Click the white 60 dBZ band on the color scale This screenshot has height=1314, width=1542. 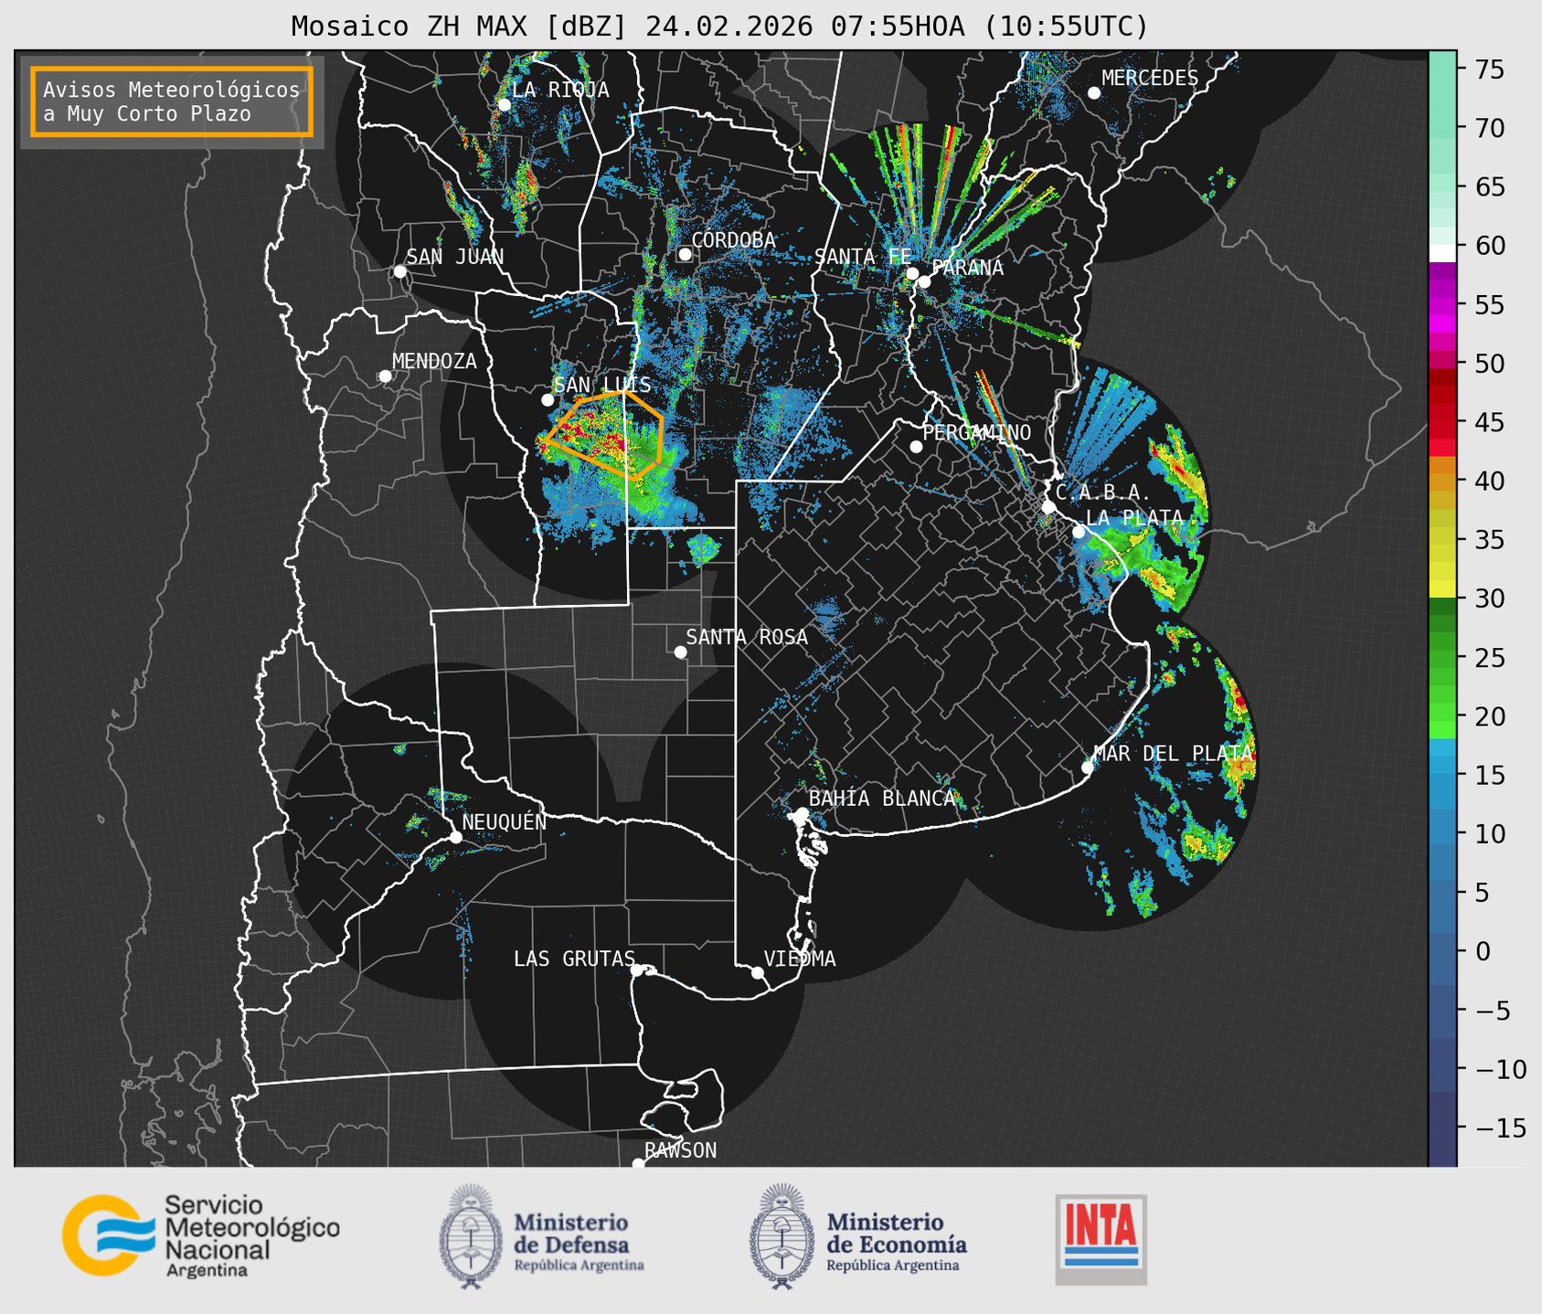click(x=1441, y=253)
